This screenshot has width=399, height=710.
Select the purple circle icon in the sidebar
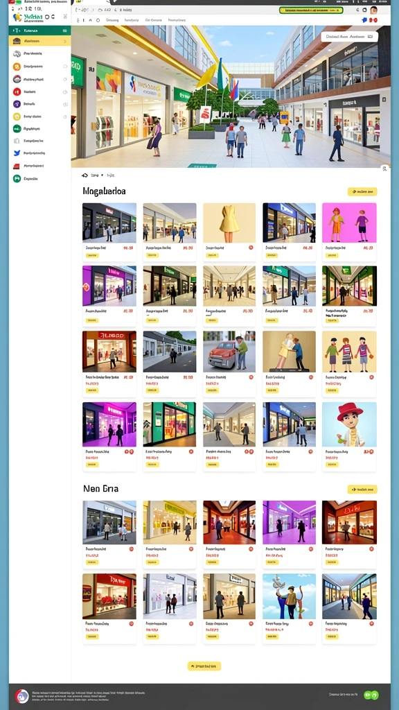point(17,104)
